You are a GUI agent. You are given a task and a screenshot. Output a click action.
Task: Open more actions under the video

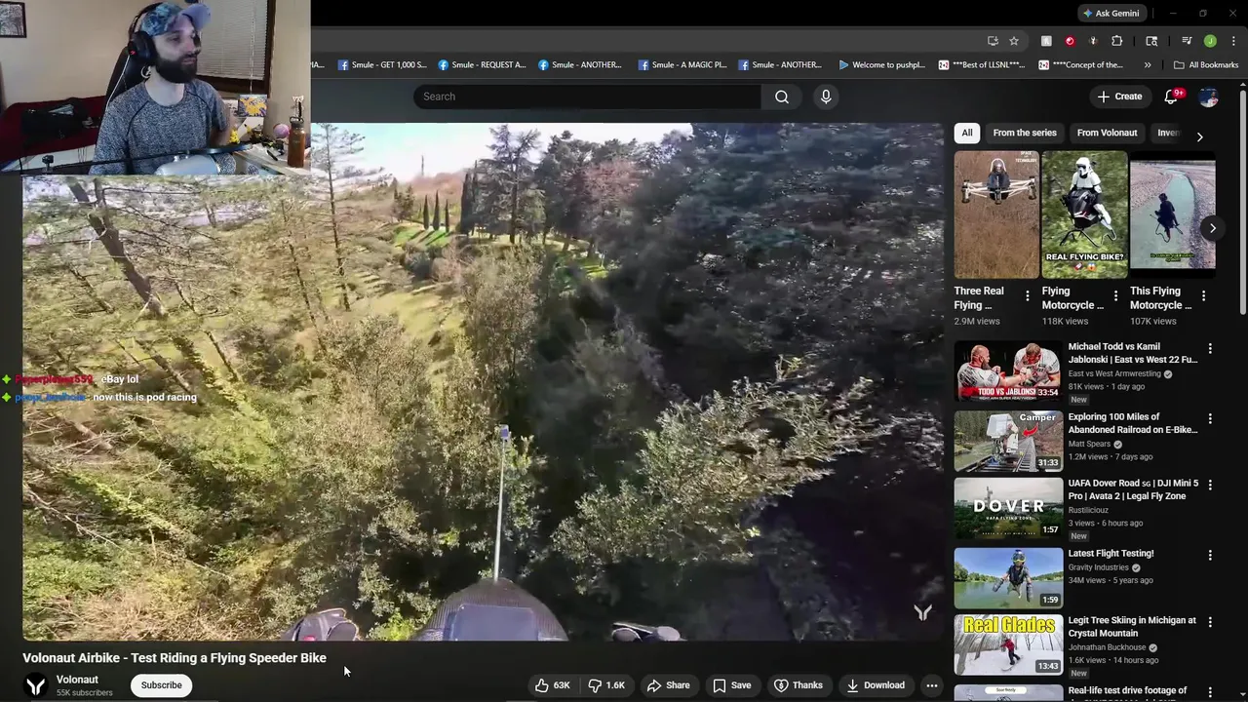pyautogui.click(x=932, y=685)
